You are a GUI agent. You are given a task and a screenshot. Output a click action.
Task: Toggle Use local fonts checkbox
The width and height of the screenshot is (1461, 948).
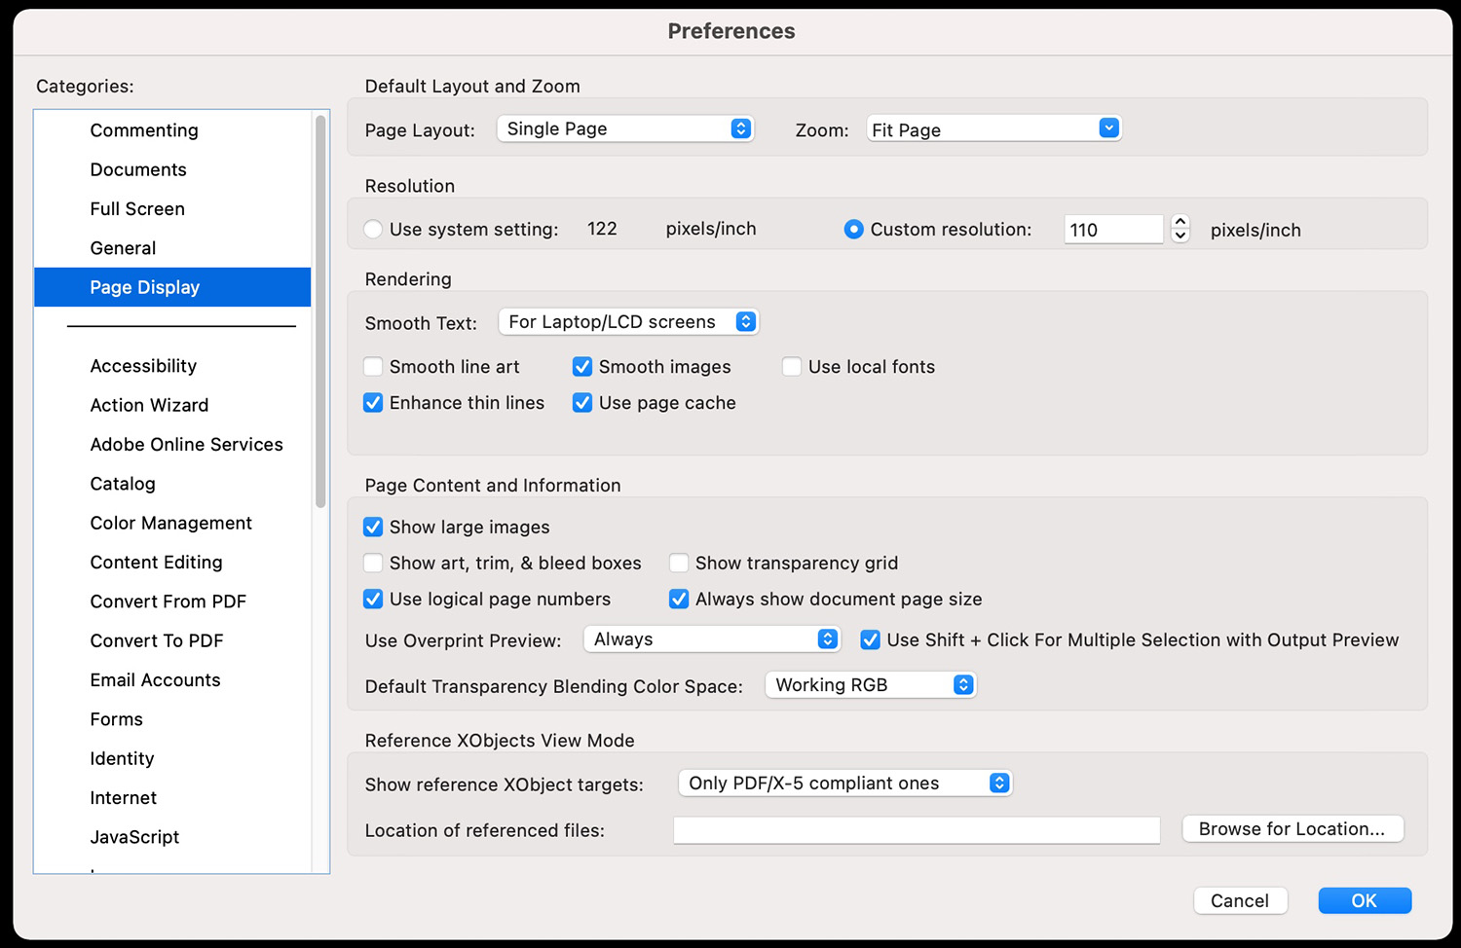792,367
